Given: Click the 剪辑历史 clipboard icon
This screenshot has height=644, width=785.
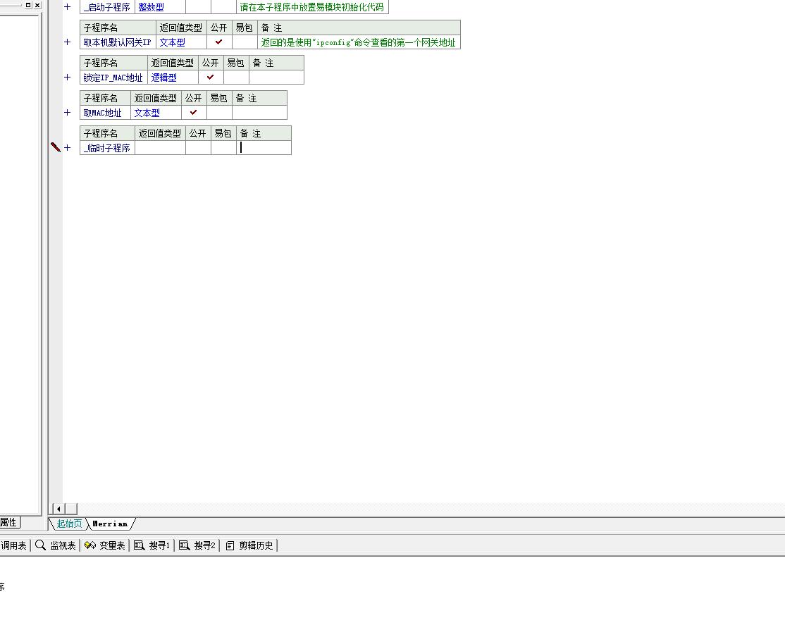Looking at the screenshot, I should [230, 545].
